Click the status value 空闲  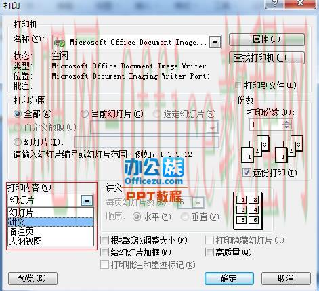point(60,55)
